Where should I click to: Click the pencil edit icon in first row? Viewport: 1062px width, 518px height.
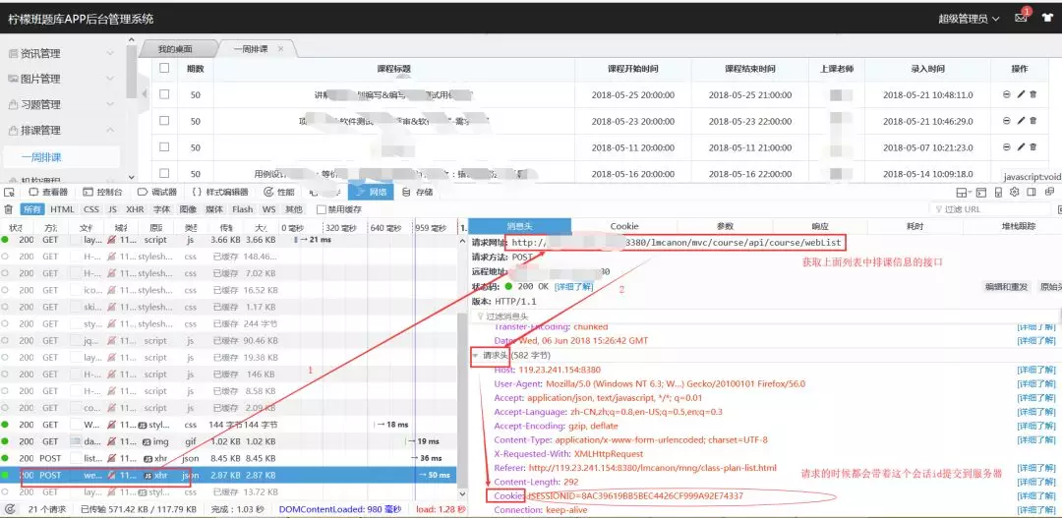coord(1020,94)
